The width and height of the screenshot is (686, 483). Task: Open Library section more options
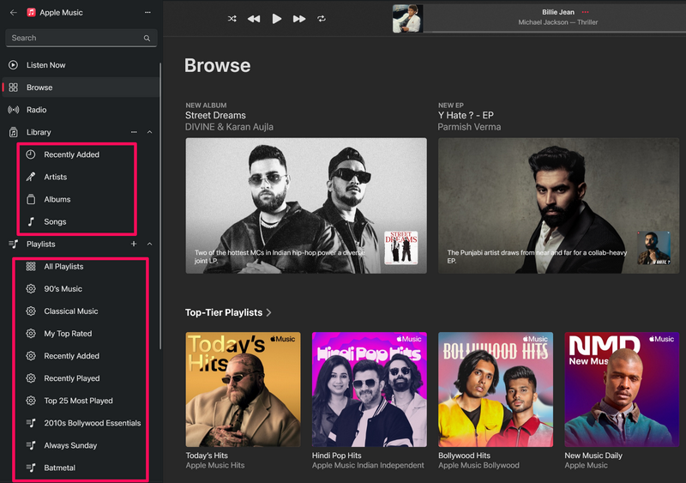pyautogui.click(x=133, y=132)
